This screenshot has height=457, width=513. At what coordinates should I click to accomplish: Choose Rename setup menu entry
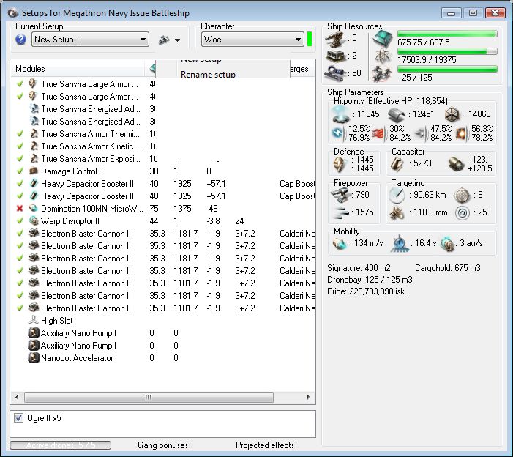click(208, 74)
